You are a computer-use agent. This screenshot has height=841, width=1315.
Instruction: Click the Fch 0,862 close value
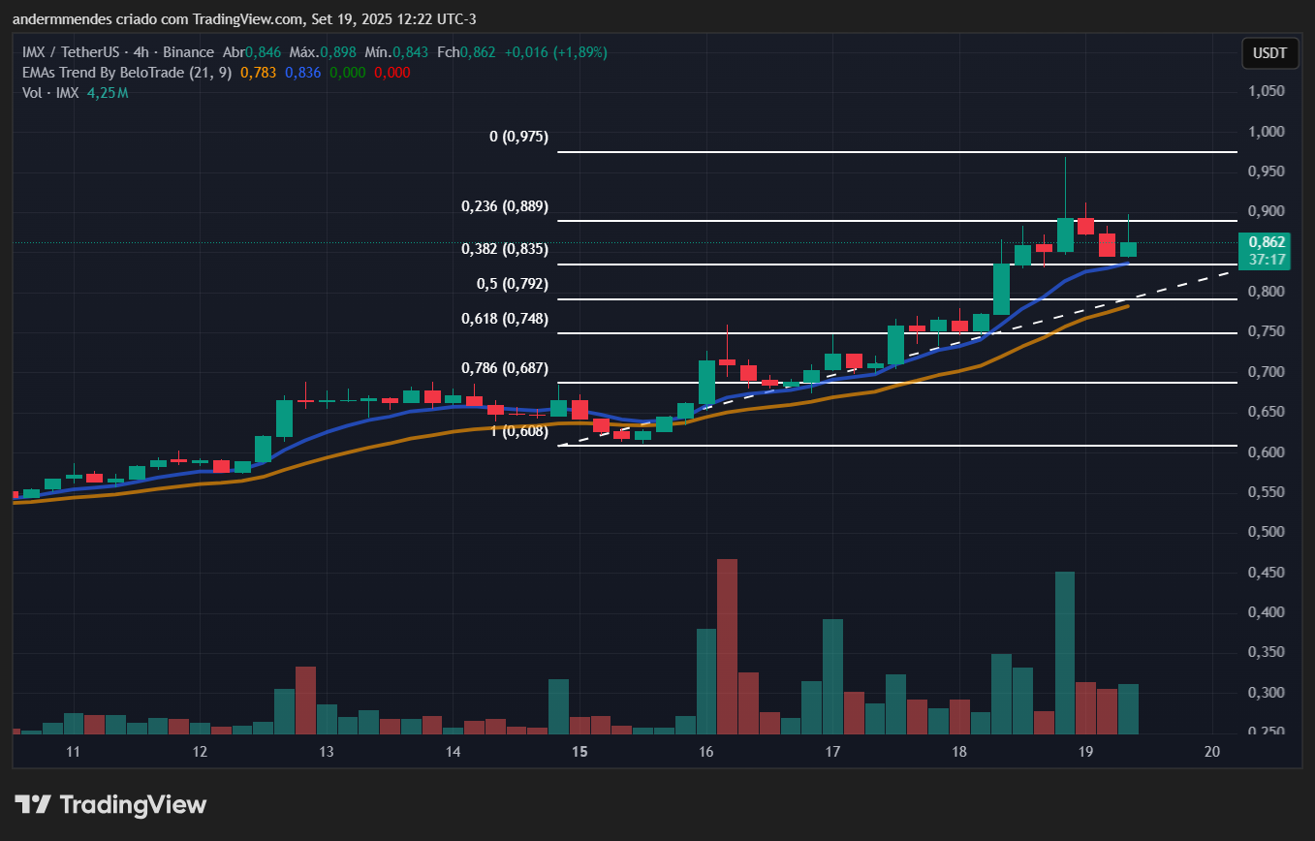tap(466, 52)
